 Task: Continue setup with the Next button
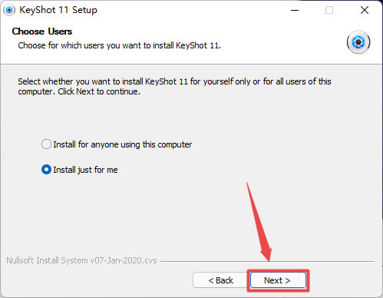click(x=278, y=280)
